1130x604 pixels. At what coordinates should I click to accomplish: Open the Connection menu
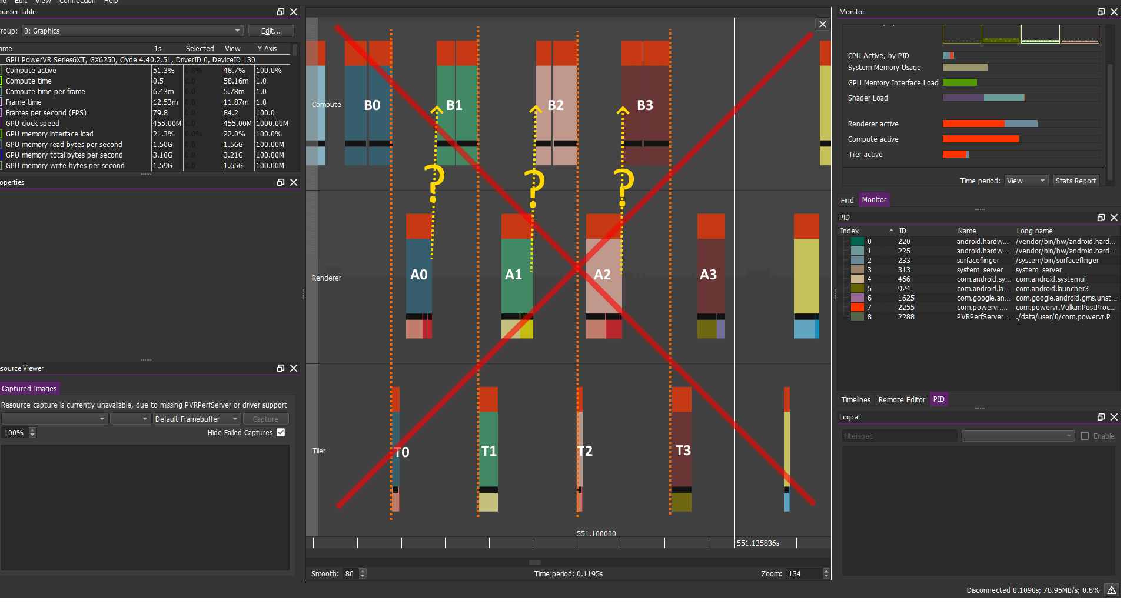[x=77, y=2]
